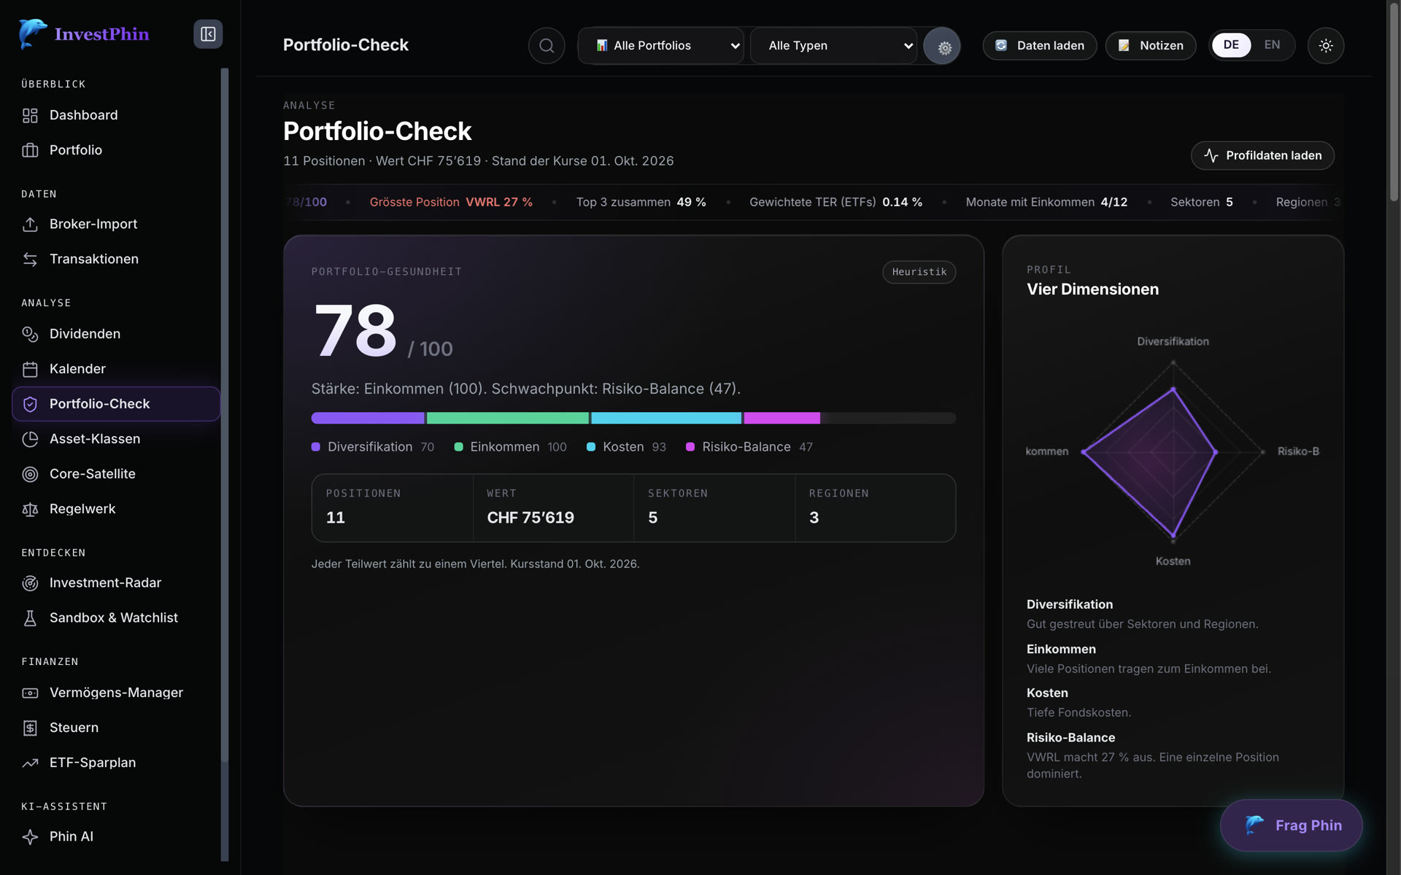Click the InvestPhin dolphin logo
Image resolution: width=1401 pixels, height=875 pixels.
(x=33, y=34)
